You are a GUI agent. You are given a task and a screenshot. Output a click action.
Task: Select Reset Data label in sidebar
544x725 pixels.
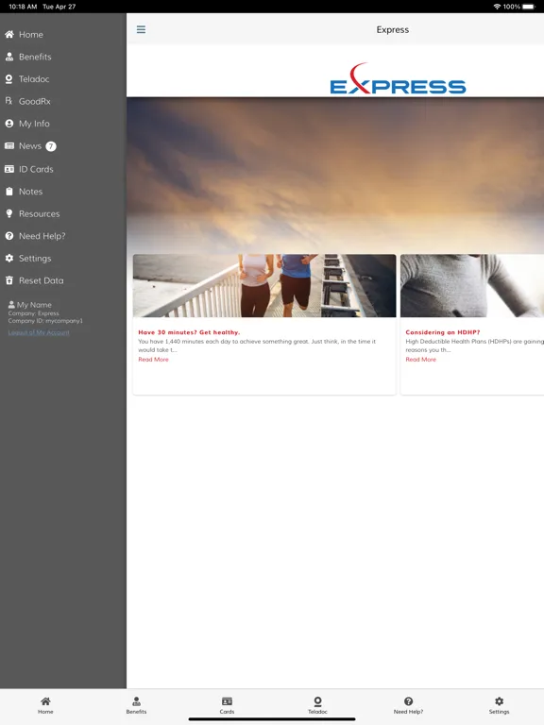pyautogui.click(x=42, y=280)
